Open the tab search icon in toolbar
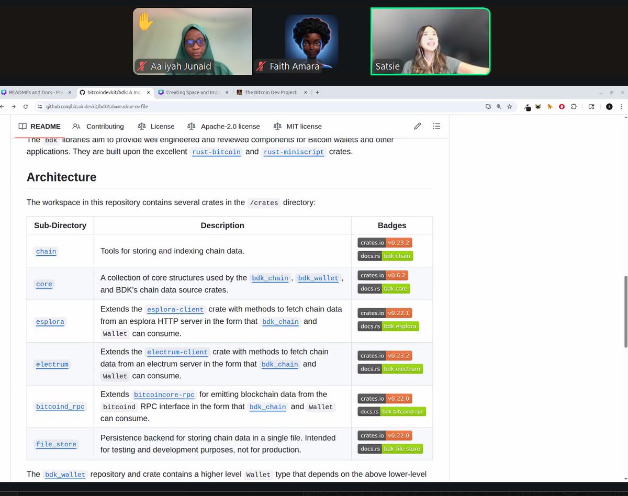The width and height of the screenshot is (628, 496). [591, 106]
